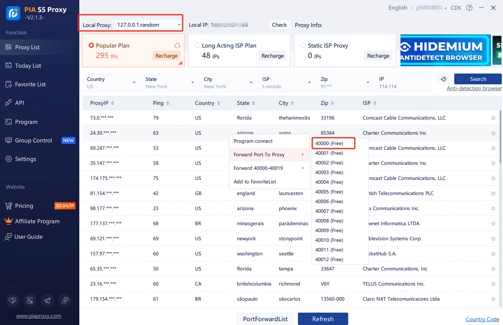Screen dimensions: 503x325
Task: Open the Country Code link
Action: click(482, 319)
